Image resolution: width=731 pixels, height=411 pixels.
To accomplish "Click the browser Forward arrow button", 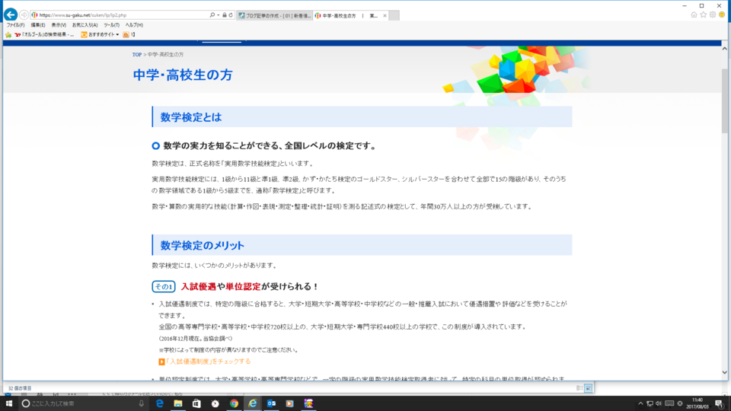I will pyautogui.click(x=24, y=15).
